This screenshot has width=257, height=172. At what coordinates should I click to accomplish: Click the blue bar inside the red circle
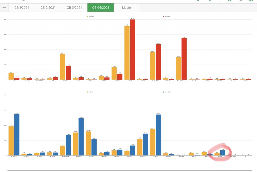[x=223, y=153]
